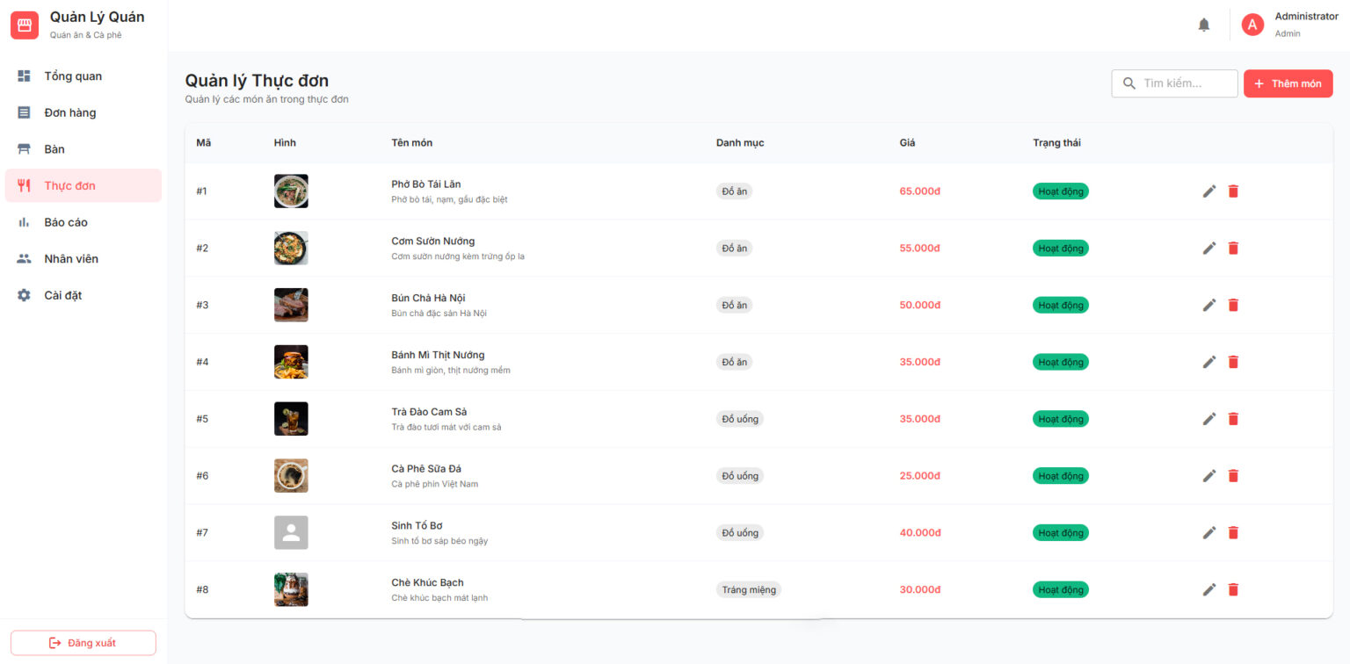The height and width of the screenshot is (664, 1350).
Task: Delete Bánh Mì Thịt Nướng with trash icon
Action: pyautogui.click(x=1233, y=362)
